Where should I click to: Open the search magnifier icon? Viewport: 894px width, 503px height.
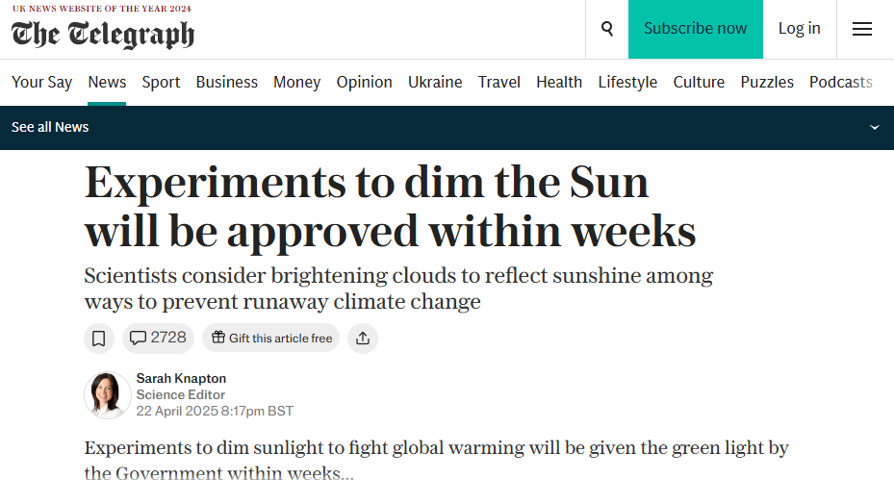tap(607, 29)
